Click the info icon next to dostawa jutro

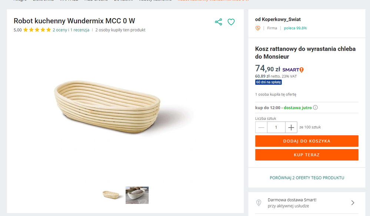click(x=316, y=108)
